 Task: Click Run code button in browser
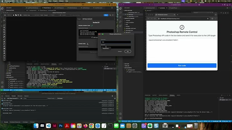pyautogui.click(x=182, y=66)
